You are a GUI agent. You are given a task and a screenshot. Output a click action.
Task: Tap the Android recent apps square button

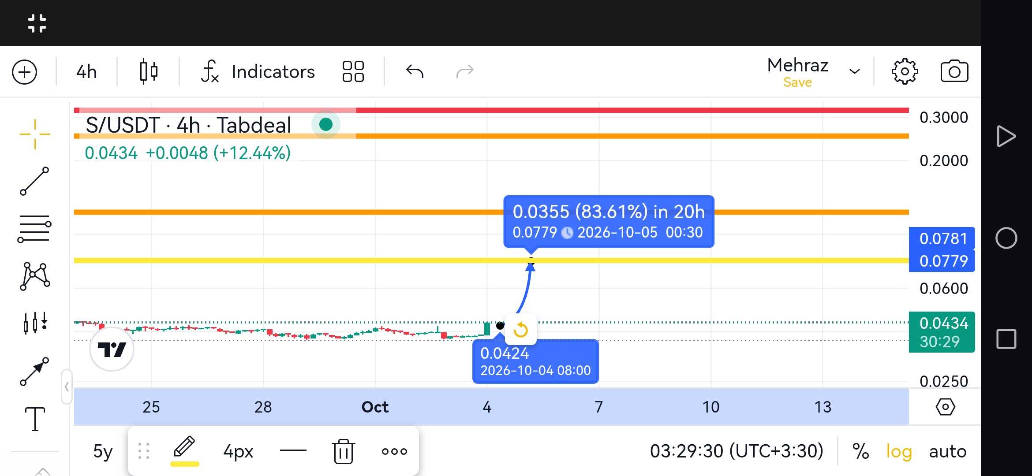tap(1006, 339)
